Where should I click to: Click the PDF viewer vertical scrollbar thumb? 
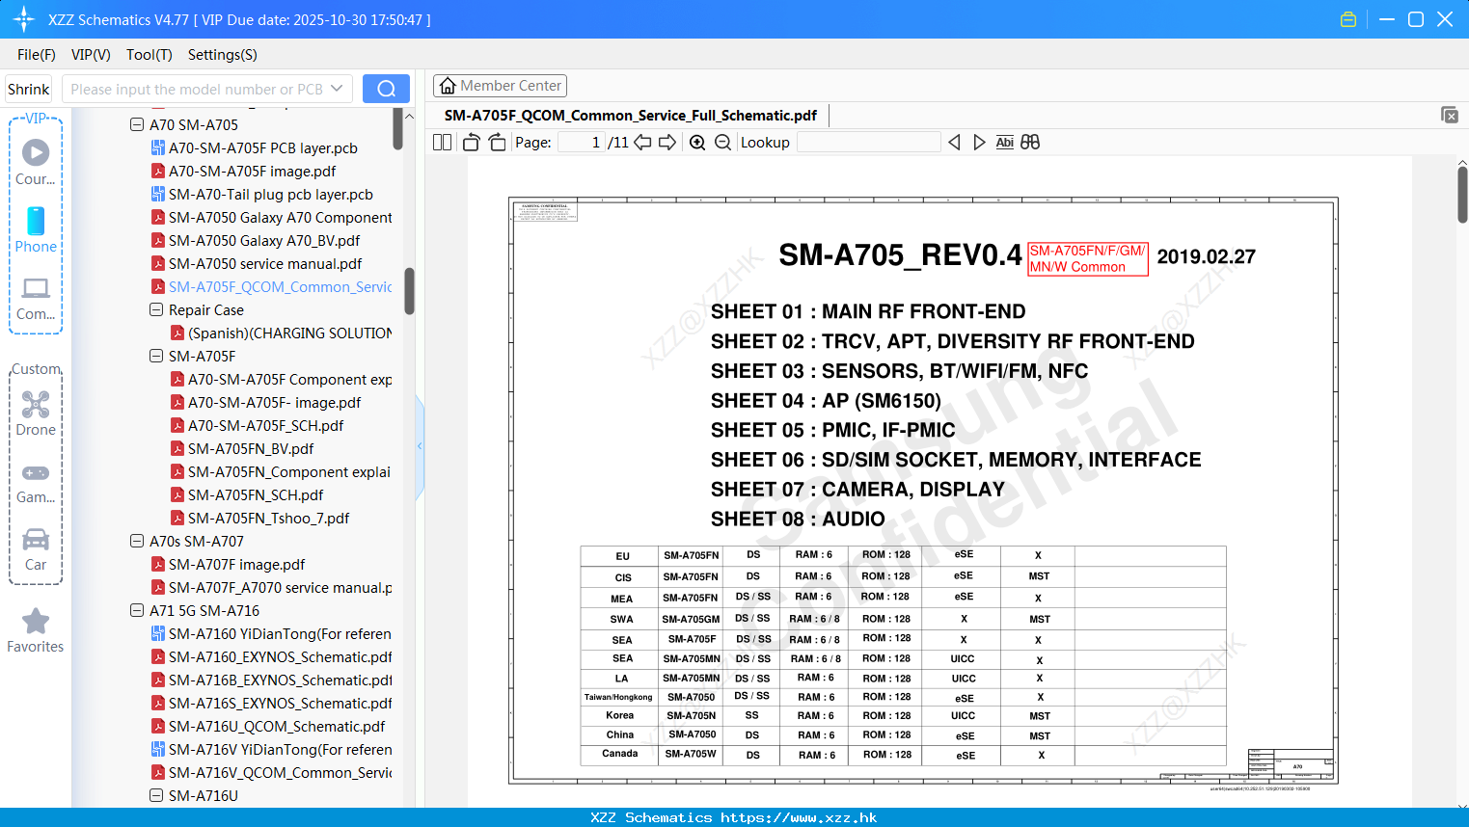pos(1462,194)
